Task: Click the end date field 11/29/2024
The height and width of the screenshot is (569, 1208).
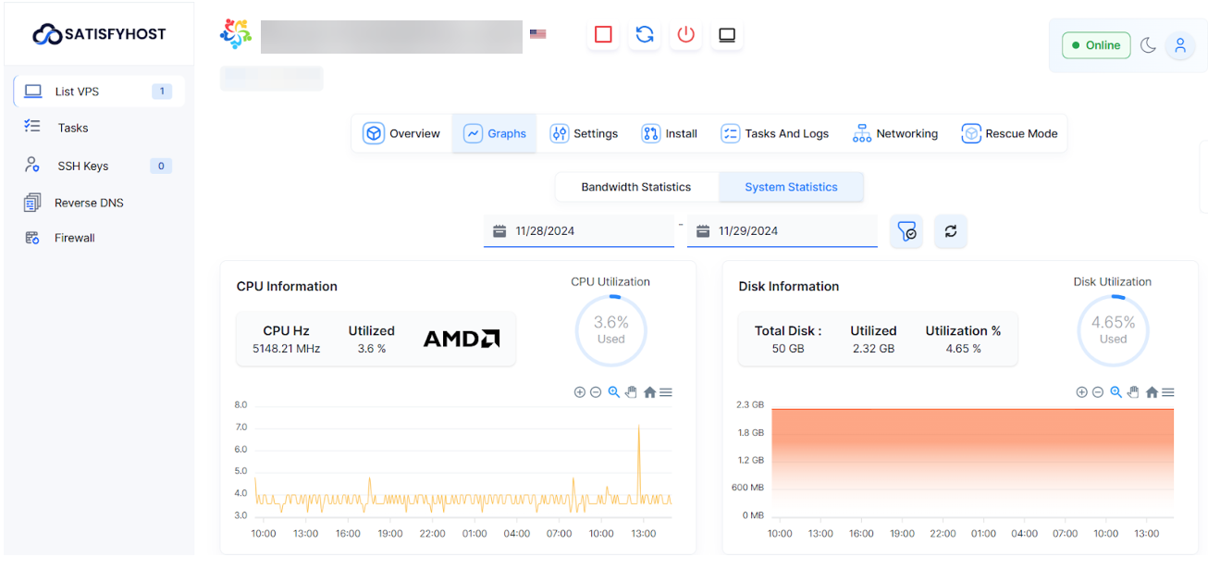Action: [782, 230]
